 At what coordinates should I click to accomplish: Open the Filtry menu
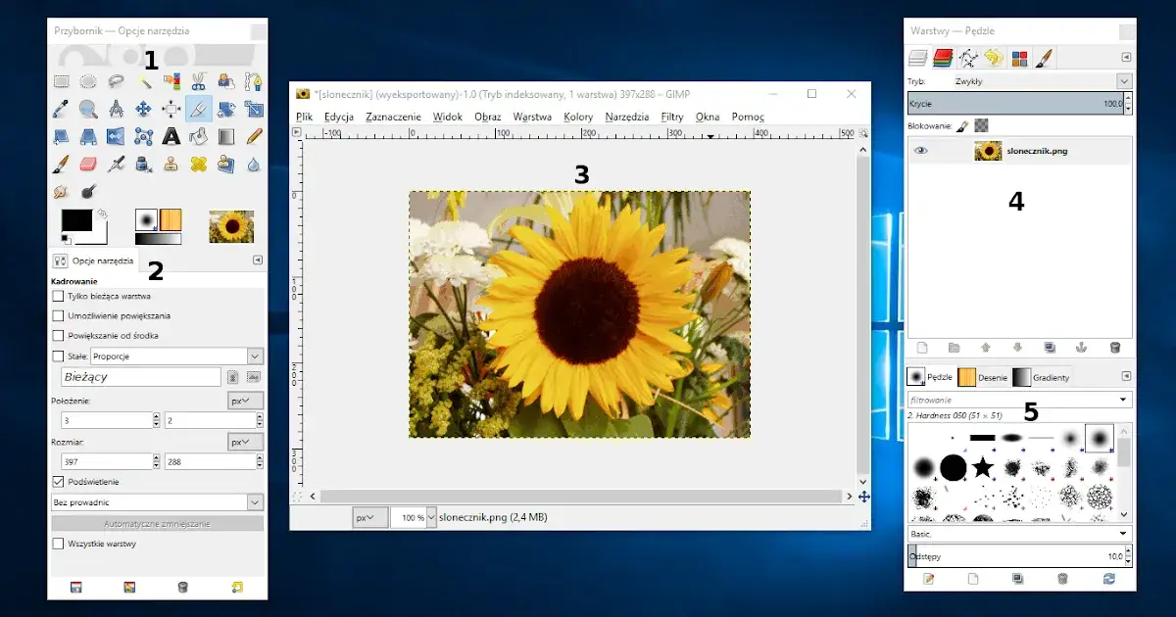(671, 117)
